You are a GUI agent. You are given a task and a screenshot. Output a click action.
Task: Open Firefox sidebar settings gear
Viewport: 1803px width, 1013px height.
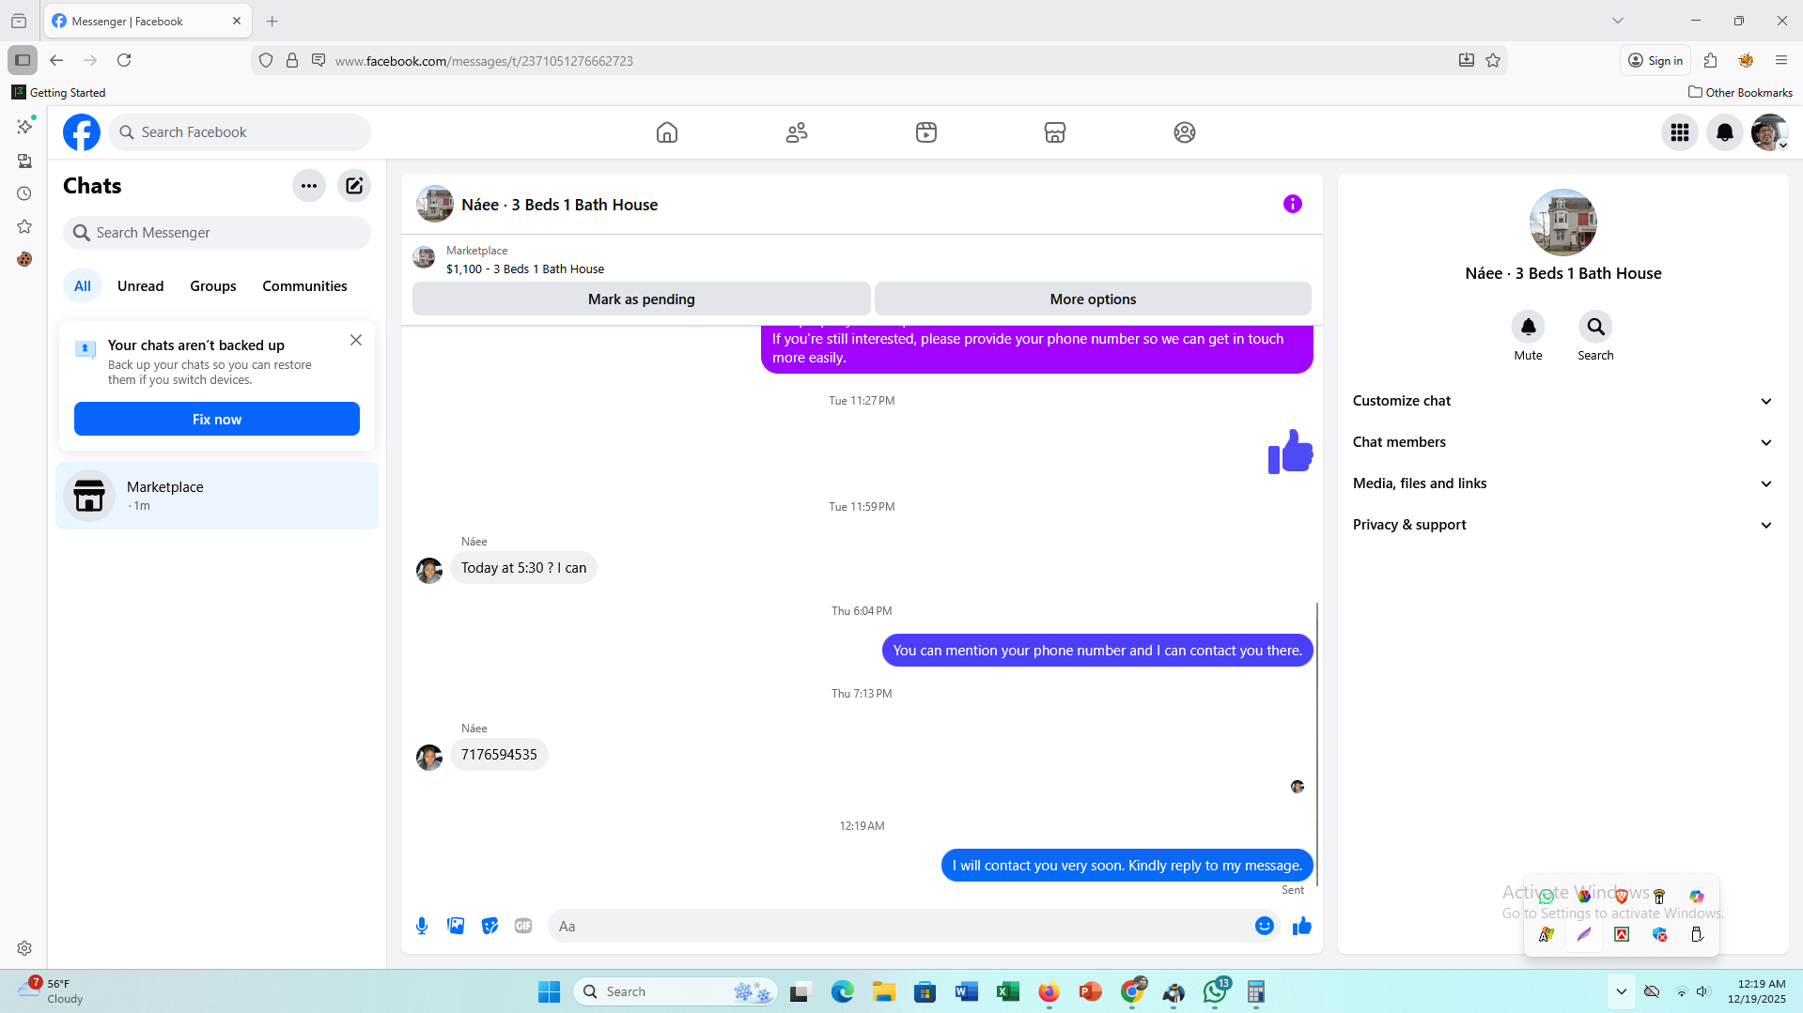[x=24, y=948]
